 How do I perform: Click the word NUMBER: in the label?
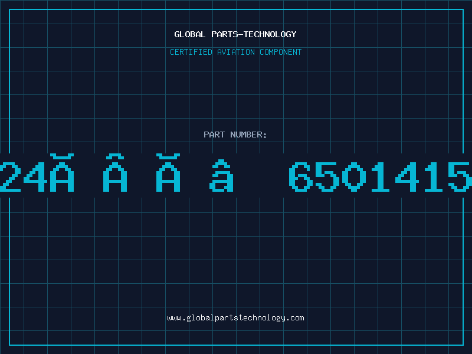coord(248,135)
